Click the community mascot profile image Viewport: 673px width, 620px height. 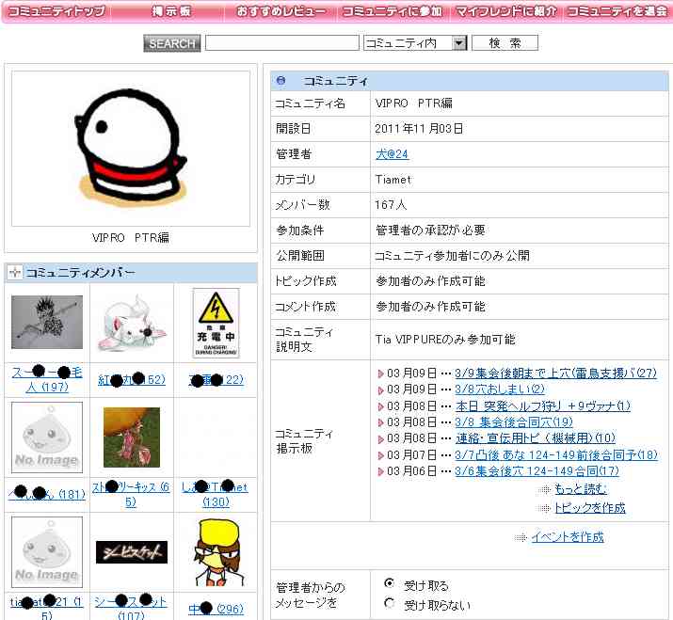tap(131, 147)
